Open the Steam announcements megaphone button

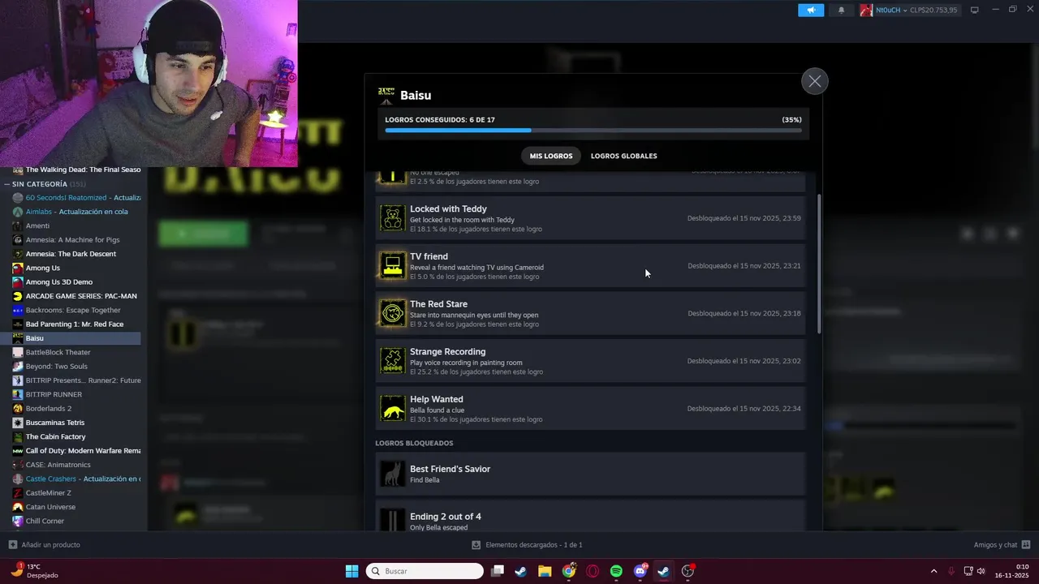click(x=810, y=10)
